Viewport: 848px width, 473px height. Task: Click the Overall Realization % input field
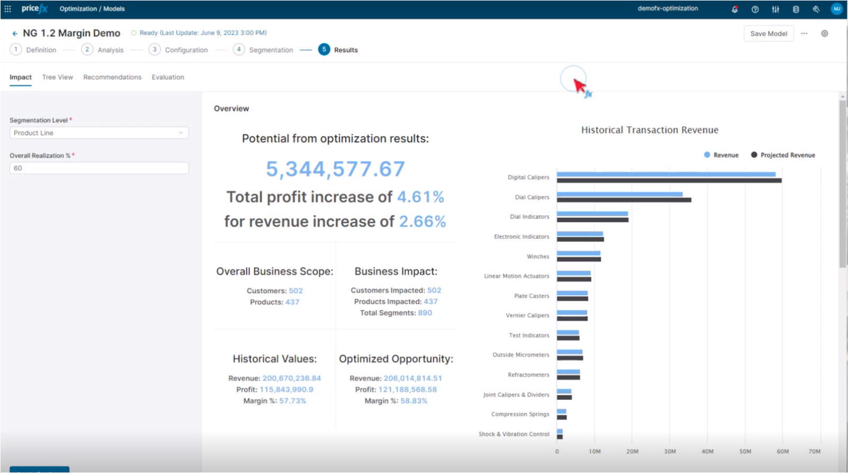point(99,168)
